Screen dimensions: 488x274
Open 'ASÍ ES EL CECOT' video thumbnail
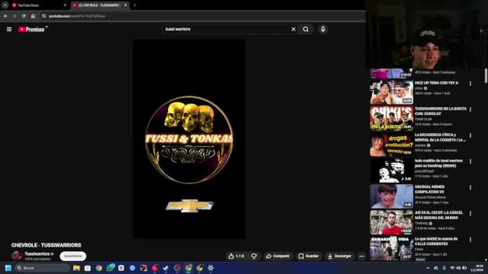click(392, 222)
